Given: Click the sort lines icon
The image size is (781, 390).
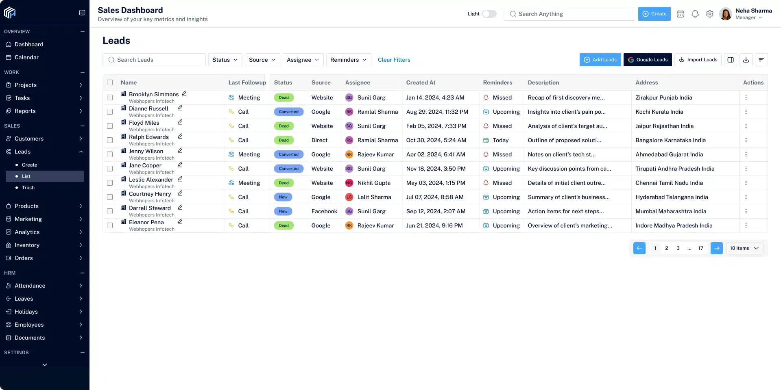Looking at the screenshot, I should 761,60.
